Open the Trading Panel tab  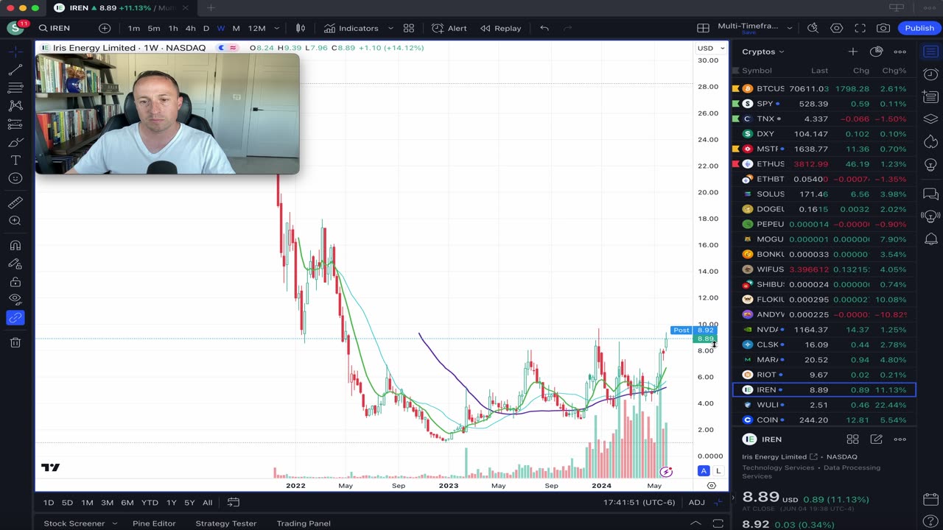pyautogui.click(x=303, y=523)
